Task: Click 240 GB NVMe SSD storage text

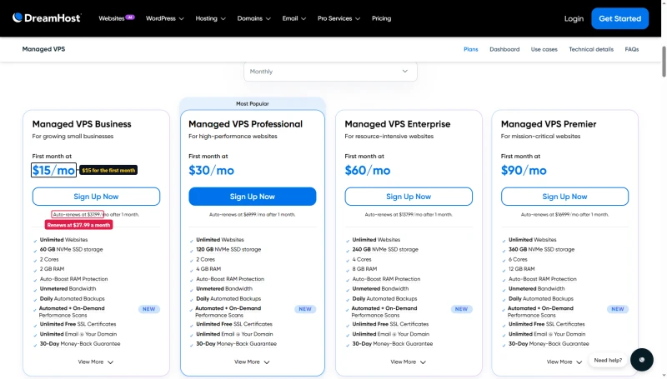Action: [x=385, y=249]
